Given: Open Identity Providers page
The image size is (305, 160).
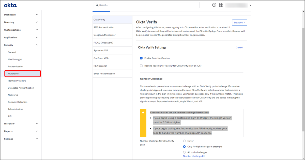Looking at the screenshot, I should click(x=17, y=81).
